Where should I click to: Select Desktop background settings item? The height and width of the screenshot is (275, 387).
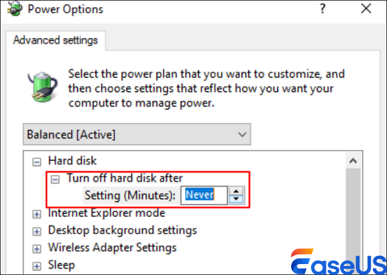[x=123, y=231]
